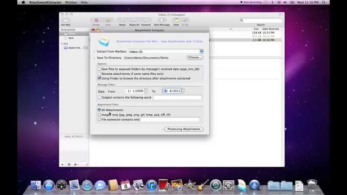347x195 pixels.
Task: Select the Apple Hot News RSS feed
Action: 75,48
